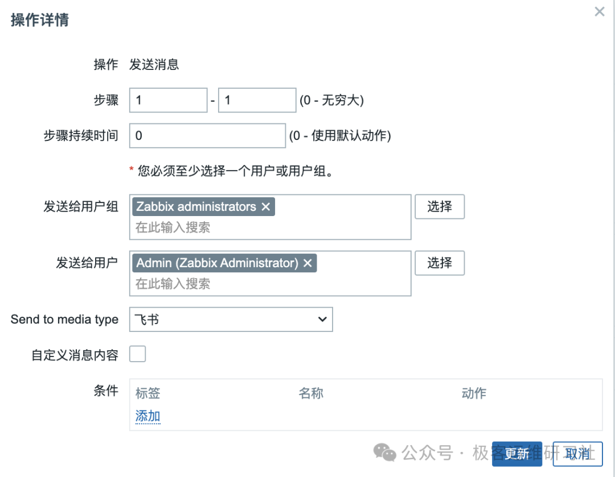Select the Zabbix administrators tag

click(x=196, y=206)
